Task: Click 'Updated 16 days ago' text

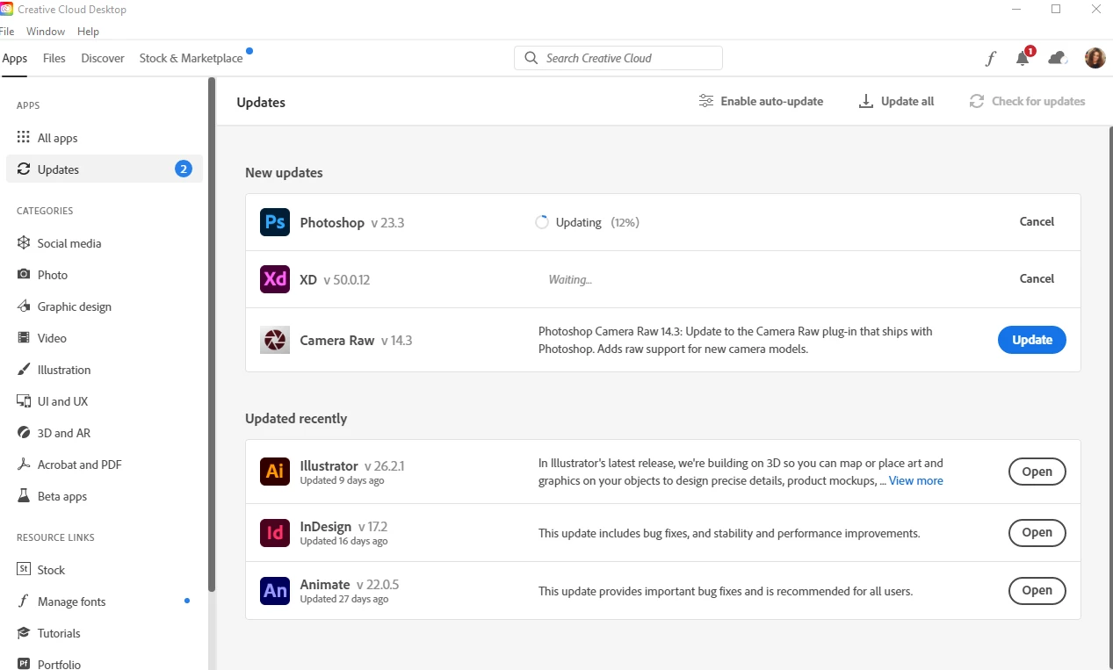Action: (343, 541)
